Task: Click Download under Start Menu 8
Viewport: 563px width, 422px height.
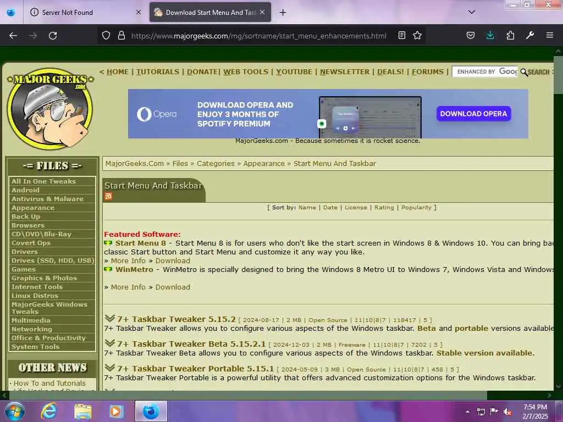Action: 173,261
